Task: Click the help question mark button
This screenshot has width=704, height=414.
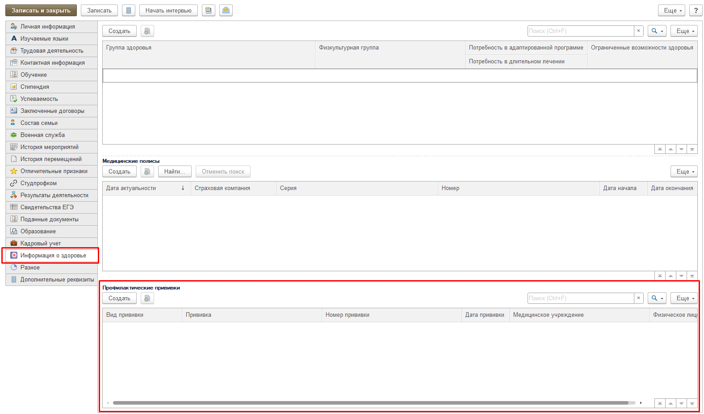Action: point(696,10)
